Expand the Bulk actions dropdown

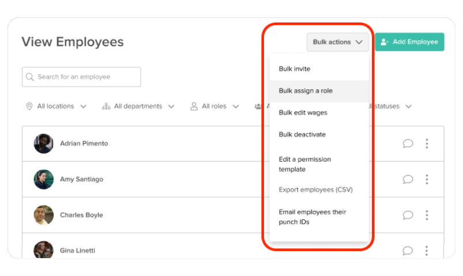[337, 42]
